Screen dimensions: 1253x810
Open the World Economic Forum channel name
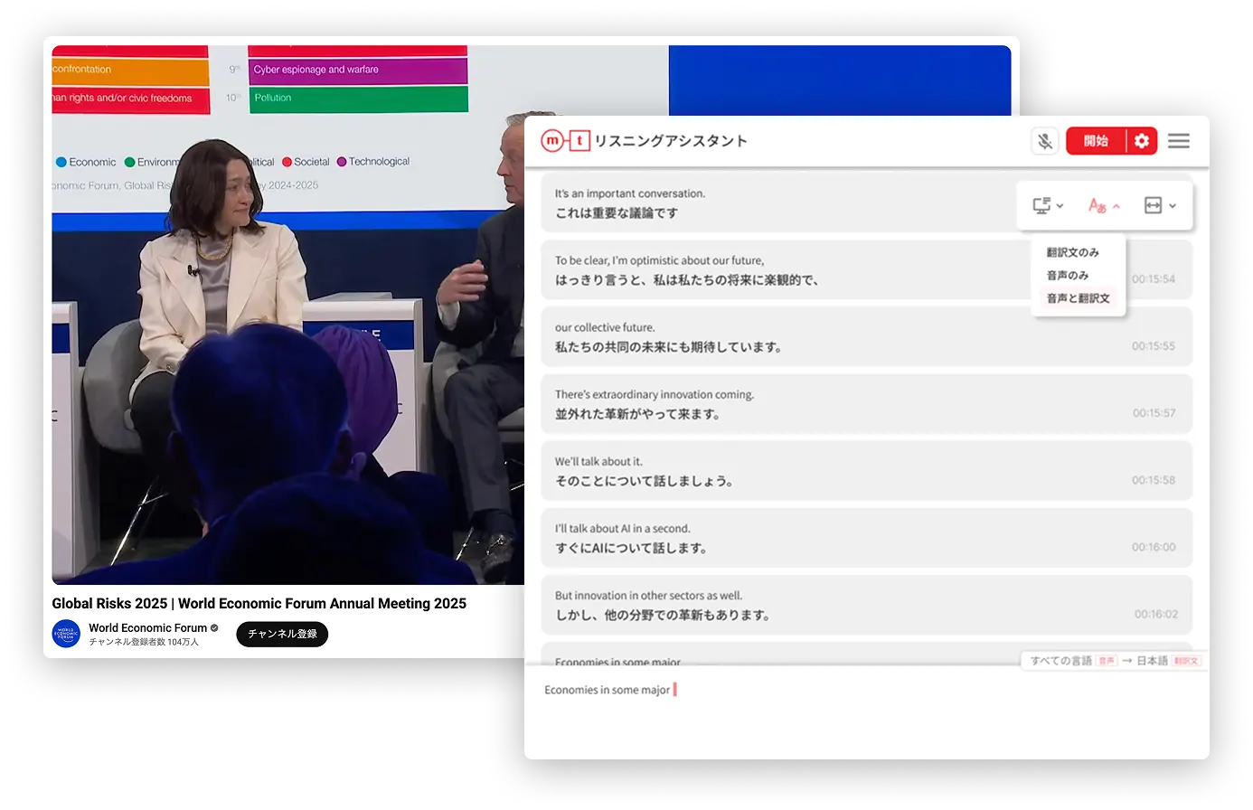[147, 627]
